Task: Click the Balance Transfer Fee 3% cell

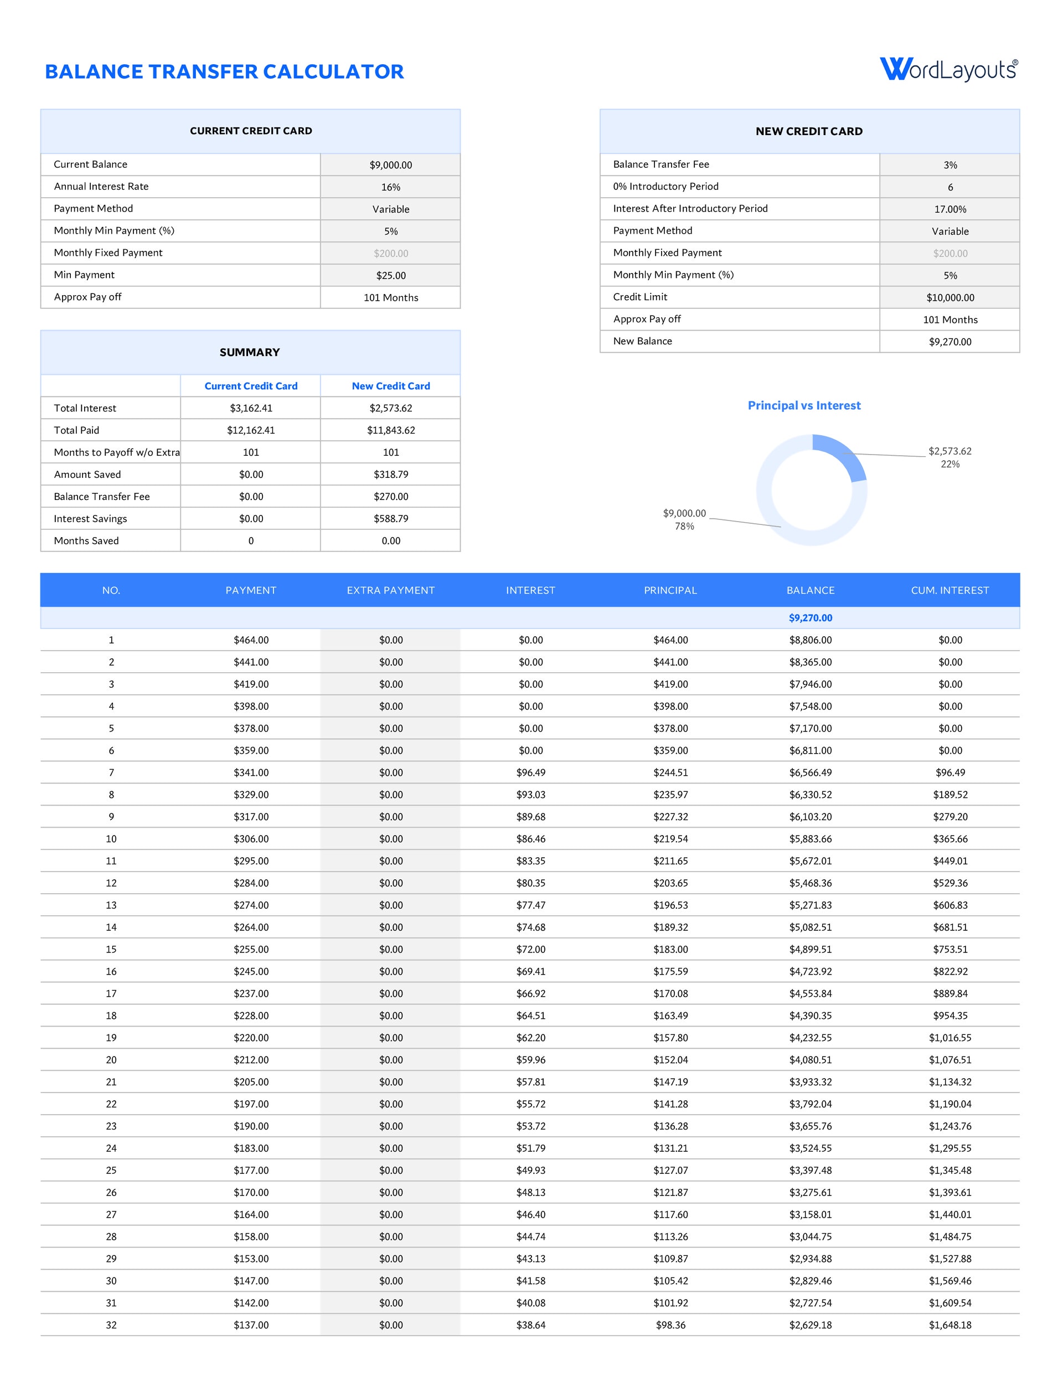Action: (950, 165)
